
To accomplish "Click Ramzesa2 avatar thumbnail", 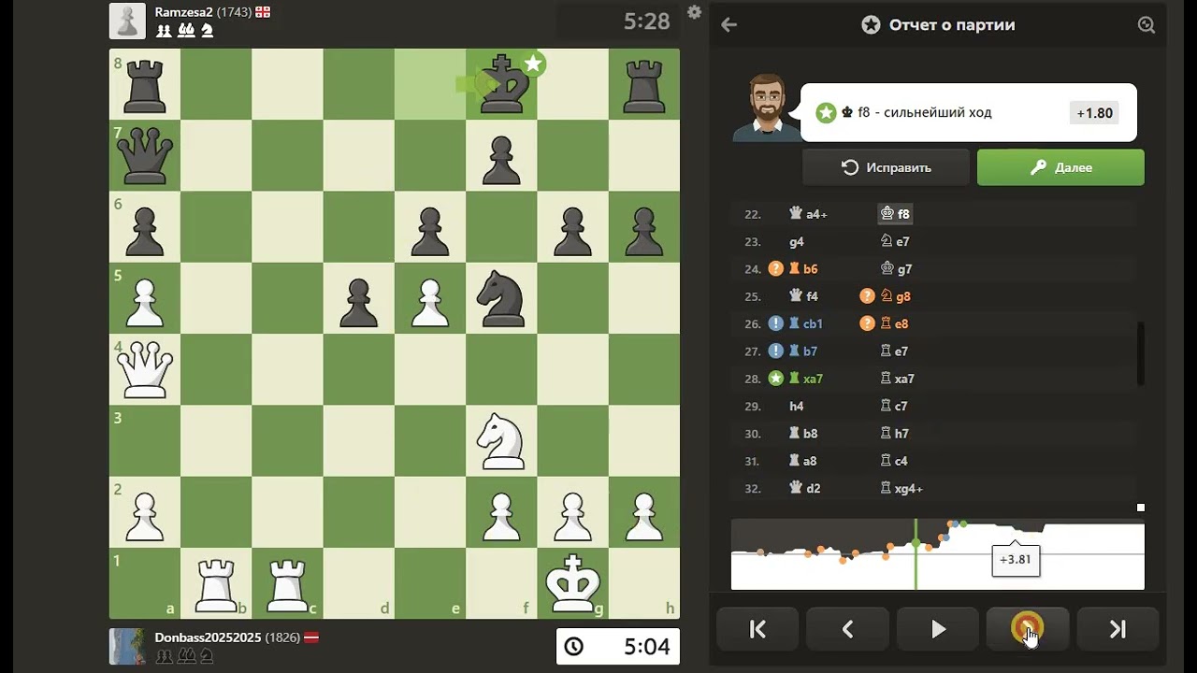I will tap(127, 21).
